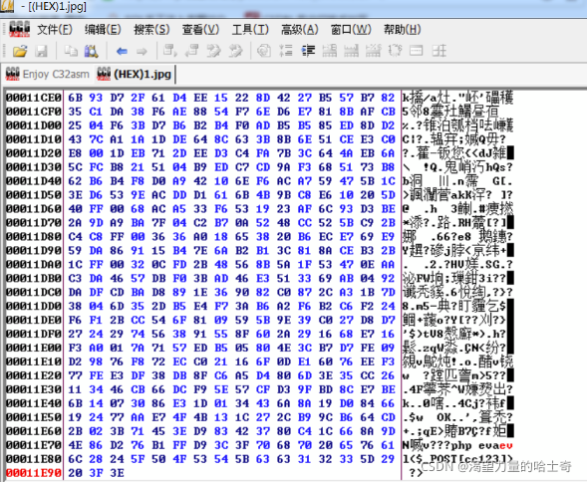Click the ASCII text 'l($_POST[cc123])'
The width and height of the screenshot is (587, 482).
(457, 459)
